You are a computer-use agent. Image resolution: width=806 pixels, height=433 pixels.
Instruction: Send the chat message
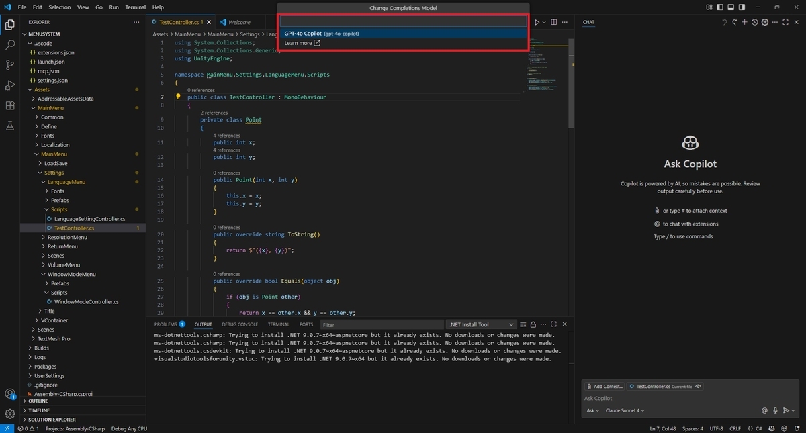pyautogui.click(x=785, y=410)
